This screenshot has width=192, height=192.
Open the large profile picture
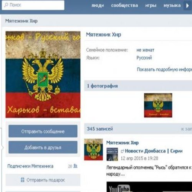[43, 74]
